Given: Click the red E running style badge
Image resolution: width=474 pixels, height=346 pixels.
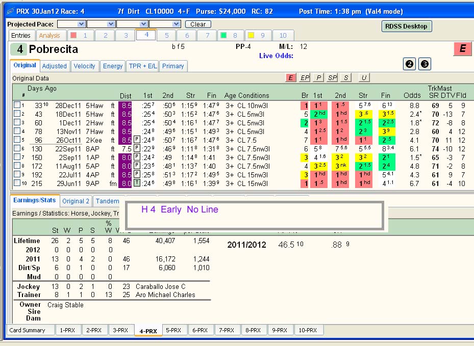Looking at the screenshot, I should click(x=462, y=48).
